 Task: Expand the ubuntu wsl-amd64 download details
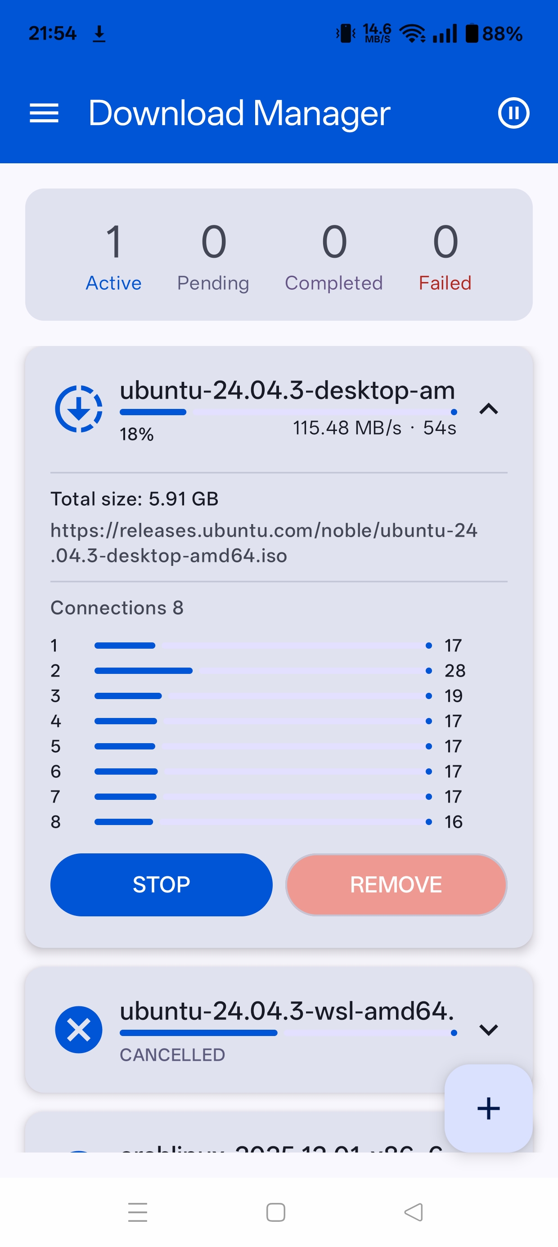[488, 1029]
